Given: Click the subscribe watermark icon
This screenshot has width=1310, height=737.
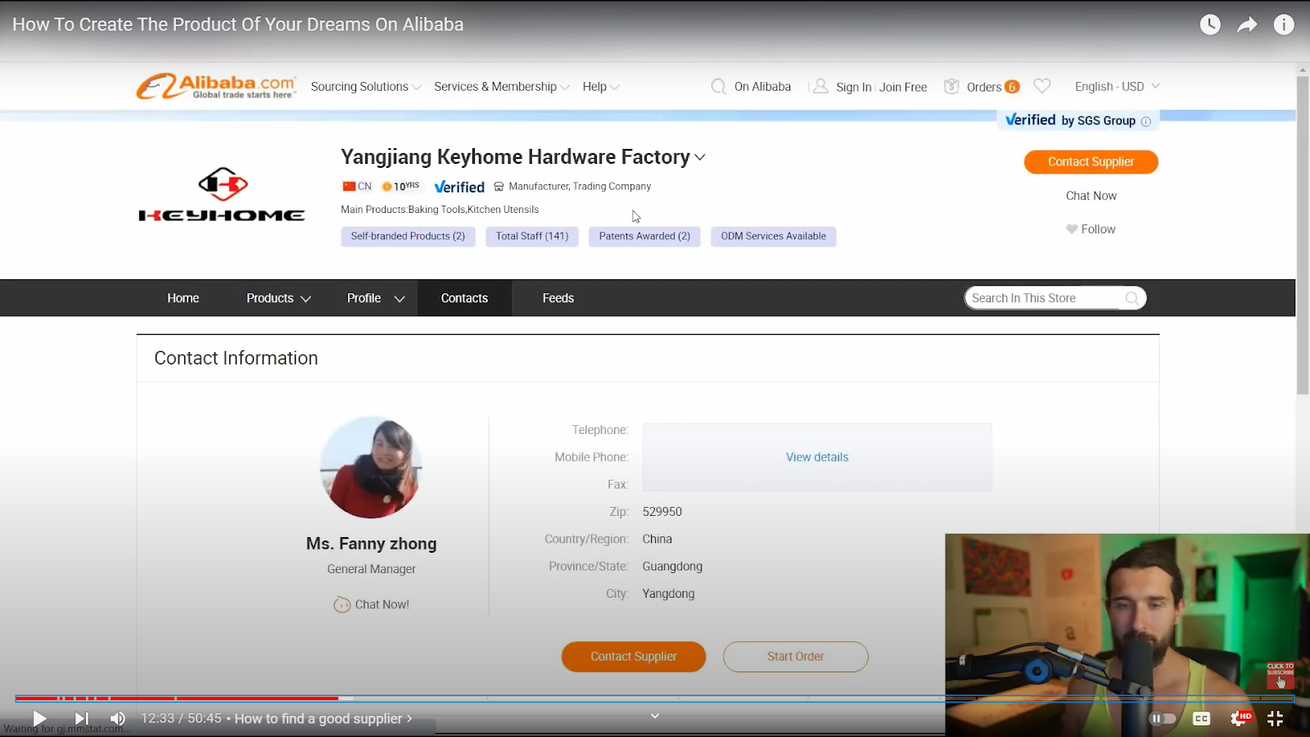Looking at the screenshot, I should coord(1281,676).
